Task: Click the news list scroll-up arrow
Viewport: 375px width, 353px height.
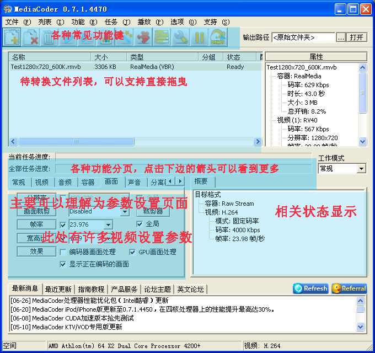Action: 360,301
